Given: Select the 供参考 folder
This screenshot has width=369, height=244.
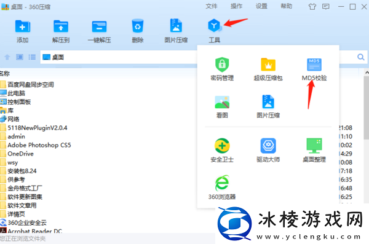Looking at the screenshot, I should click(13, 179).
